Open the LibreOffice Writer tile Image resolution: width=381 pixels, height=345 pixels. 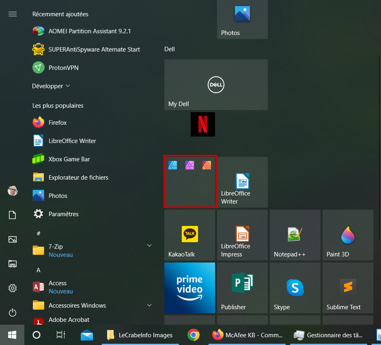coord(242,182)
